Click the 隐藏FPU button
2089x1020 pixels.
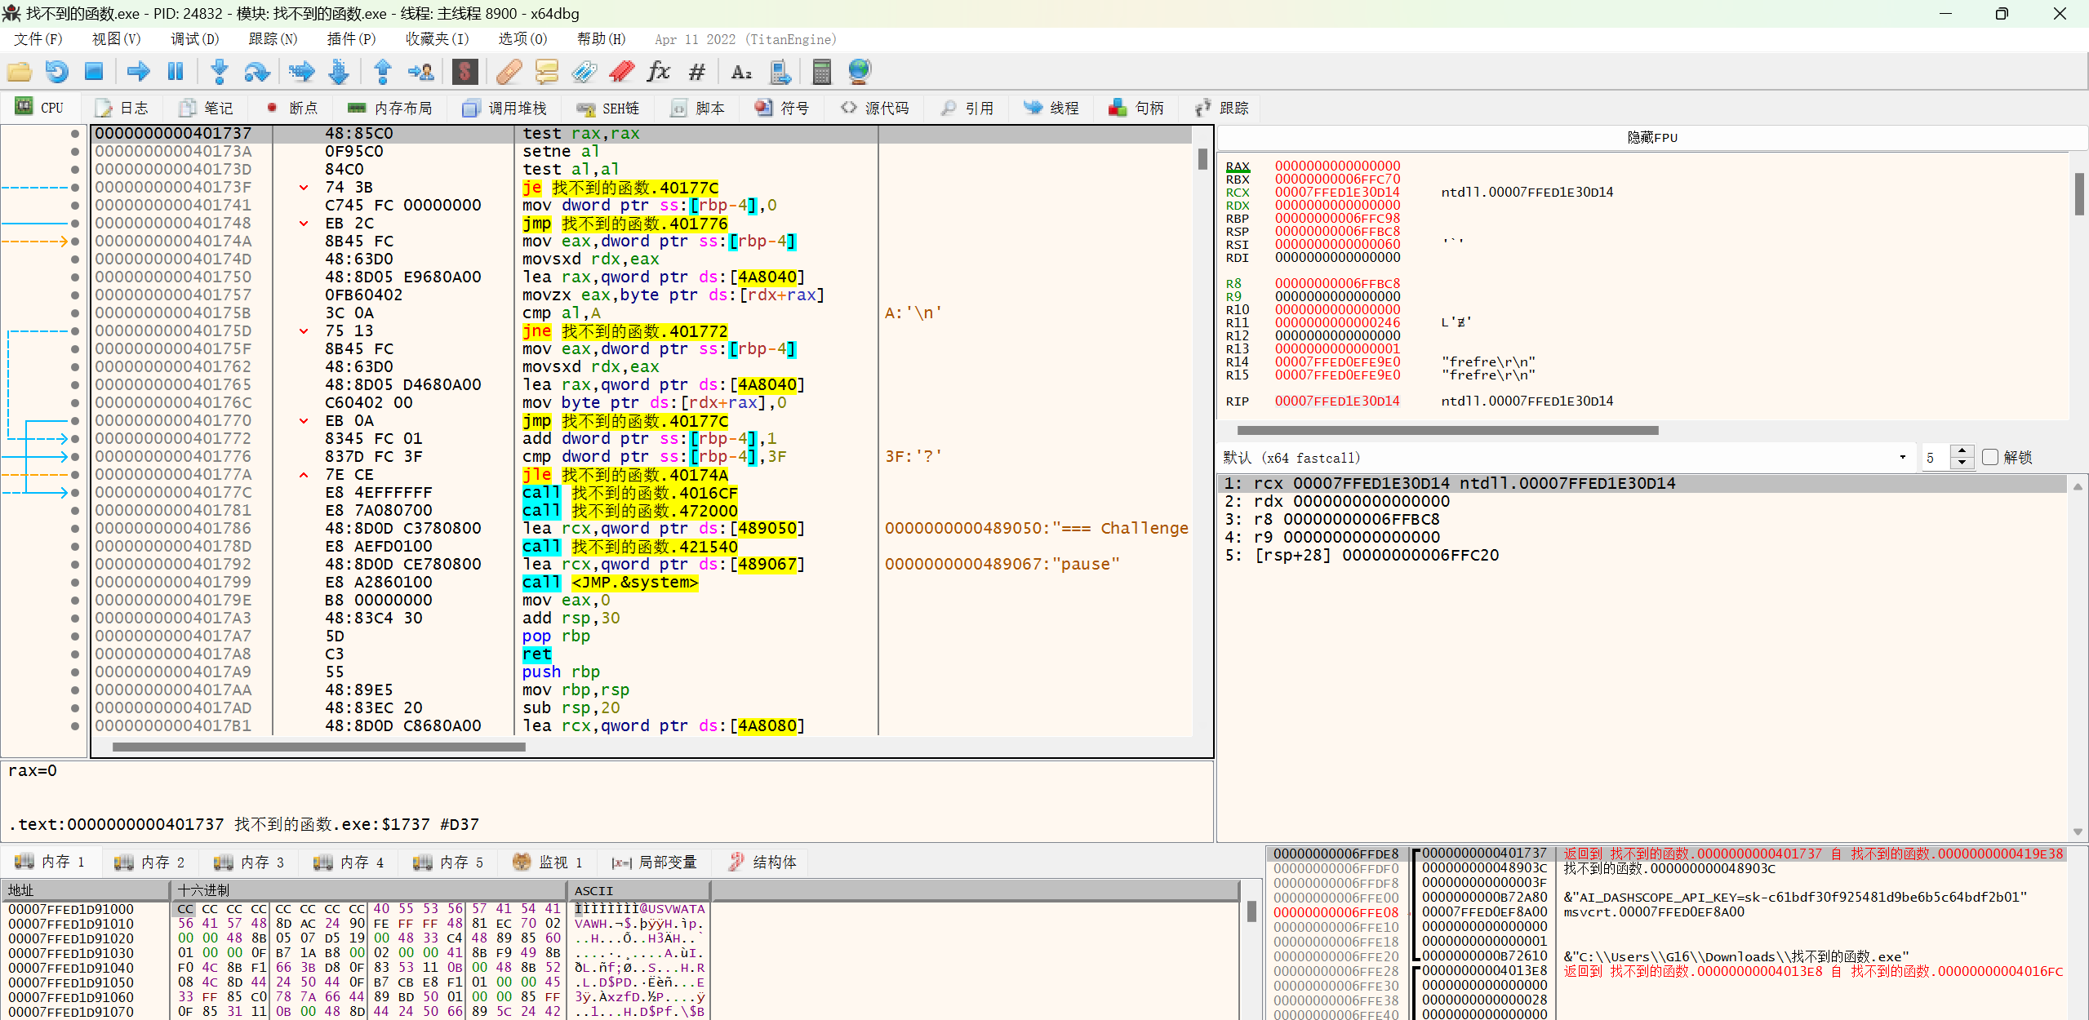(x=1651, y=137)
